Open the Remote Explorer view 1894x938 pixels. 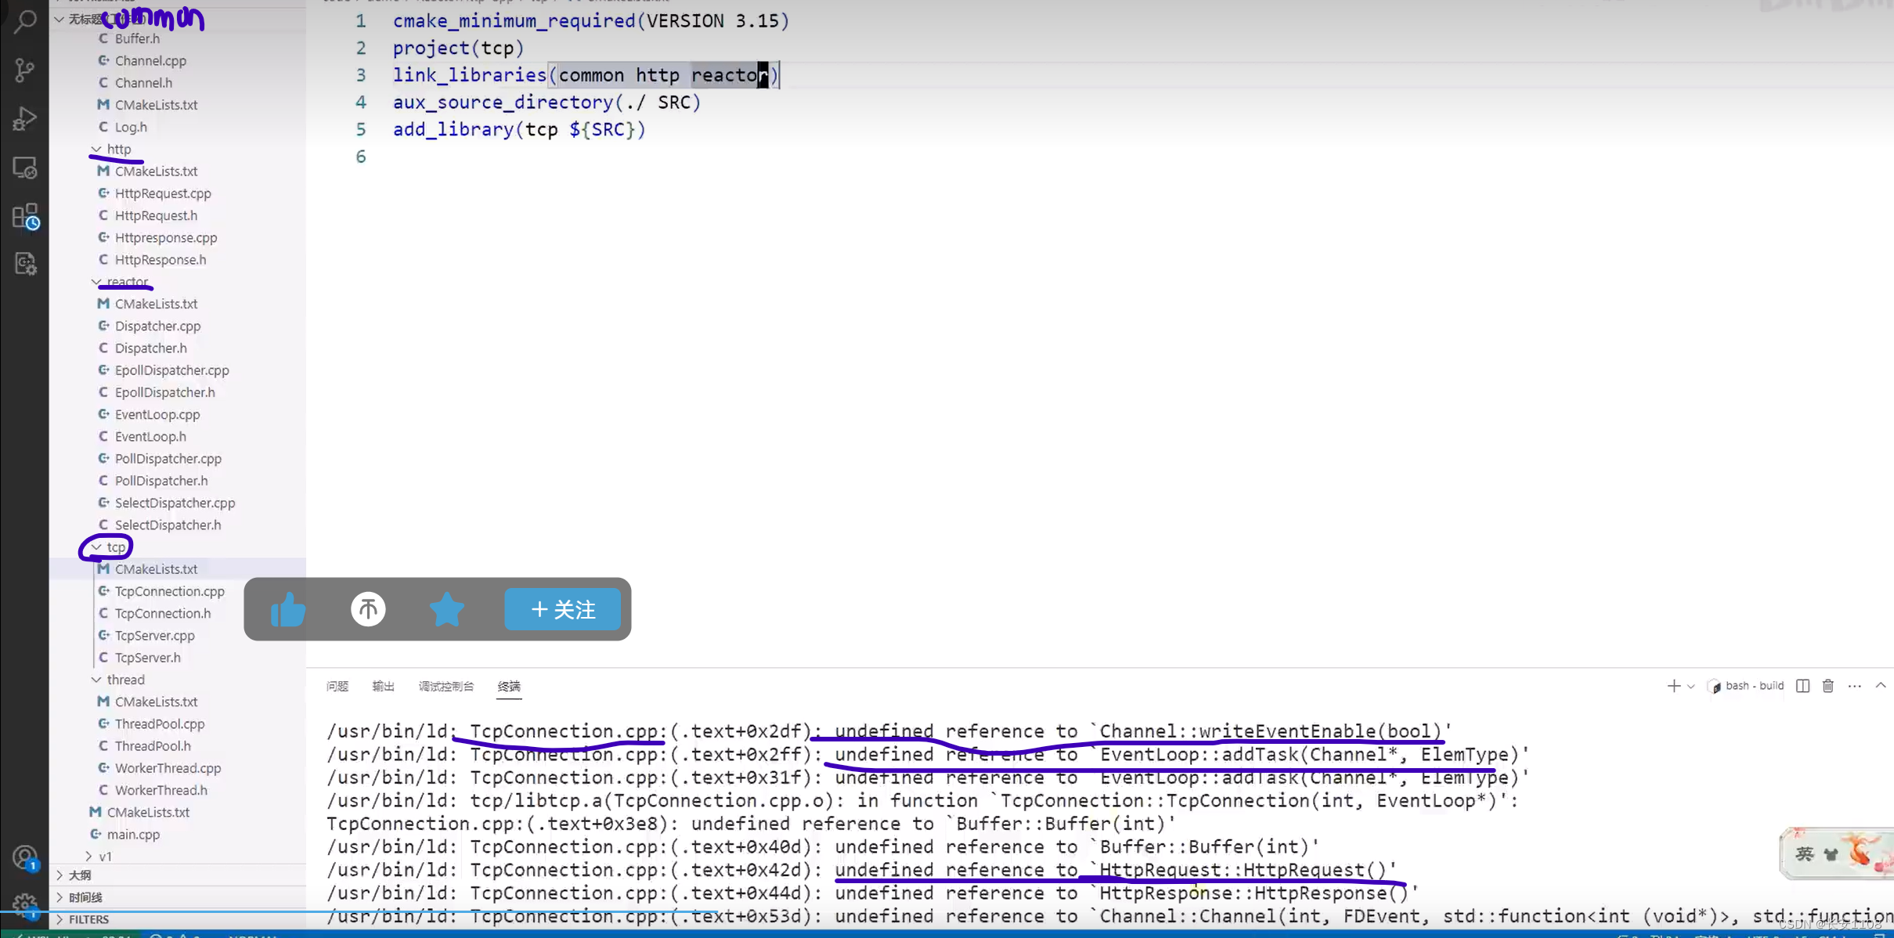(x=25, y=168)
